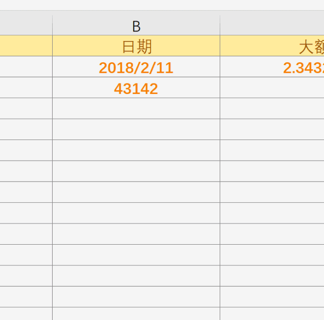Click the 大额 header cell
Image resolution: width=324 pixels, height=320 pixels.
coord(272,46)
